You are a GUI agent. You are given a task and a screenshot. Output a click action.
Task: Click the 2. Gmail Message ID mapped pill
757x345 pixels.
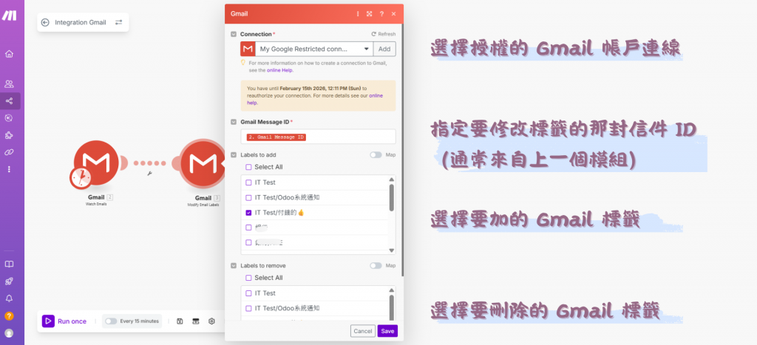(x=276, y=137)
